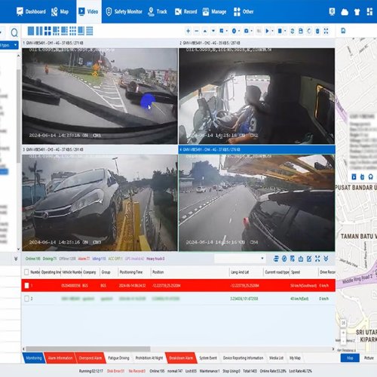Tick the select-all checkbox in the table header
This screenshot has height=377, width=377.
[26, 272]
